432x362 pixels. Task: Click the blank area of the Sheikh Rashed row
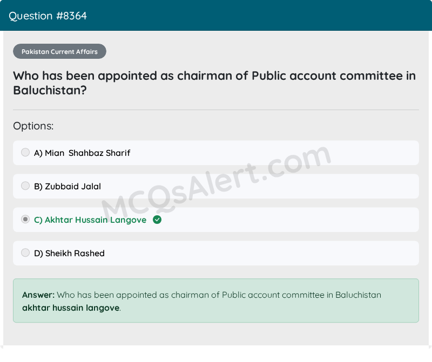tap(262, 253)
